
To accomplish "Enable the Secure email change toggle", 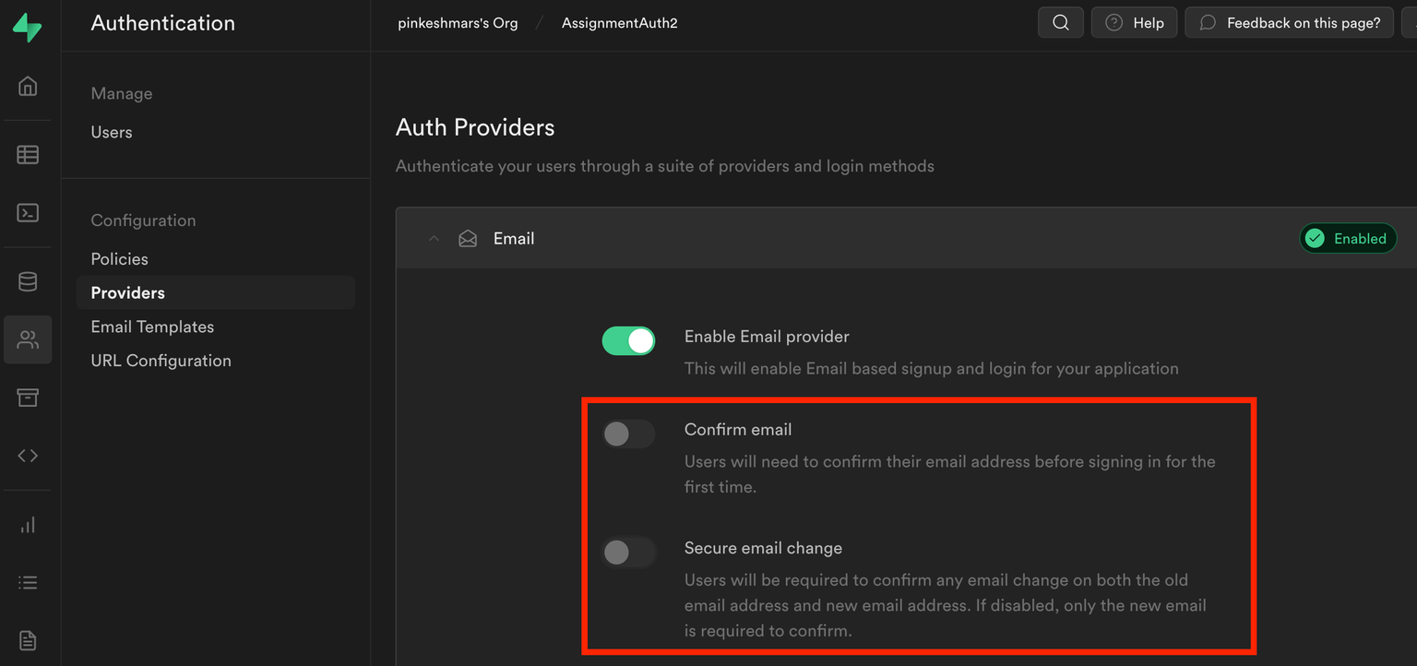I will (628, 552).
